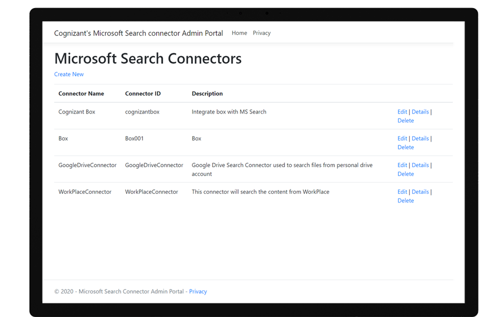
Task: Delete the Cognizant Box connector
Action: click(x=405, y=121)
